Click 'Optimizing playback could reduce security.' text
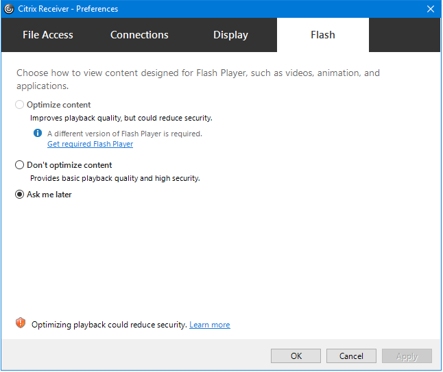This screenshot has width=443, height=372. pyautogui.click(x=109, y=325)
